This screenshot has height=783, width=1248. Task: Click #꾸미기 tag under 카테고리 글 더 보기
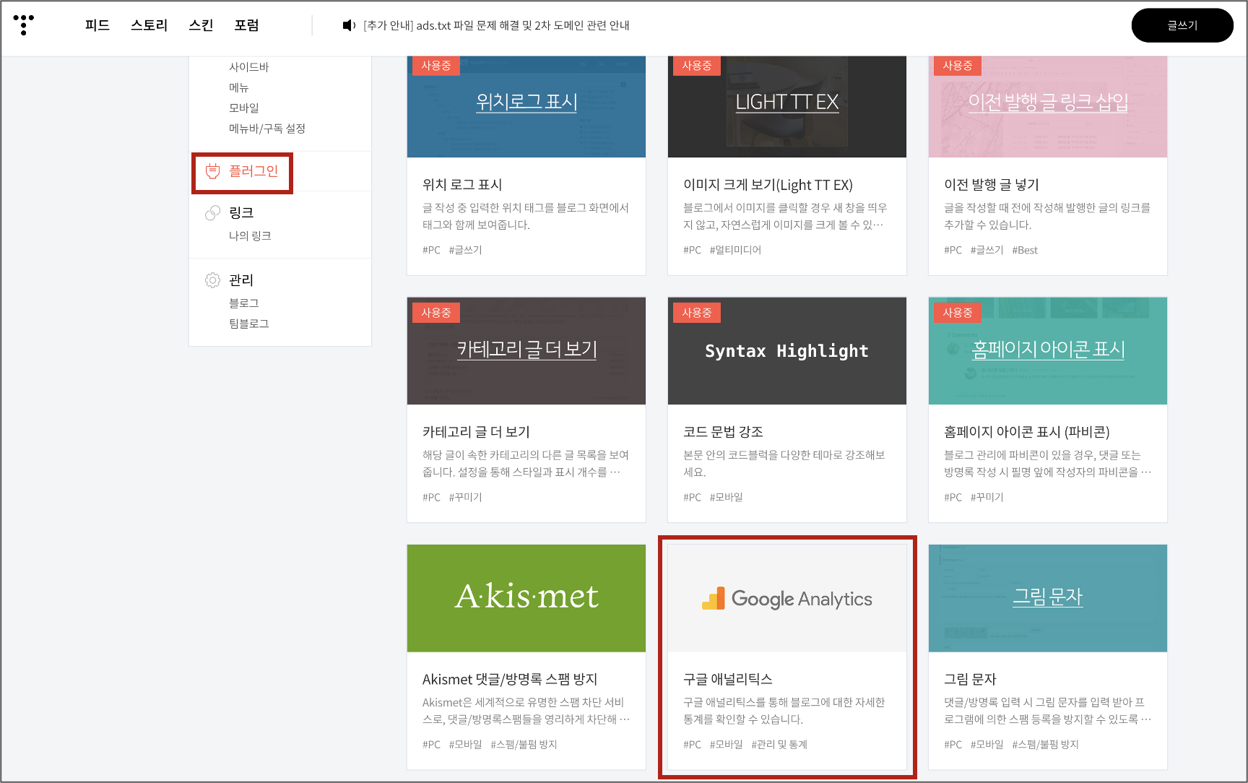(465, 497)
